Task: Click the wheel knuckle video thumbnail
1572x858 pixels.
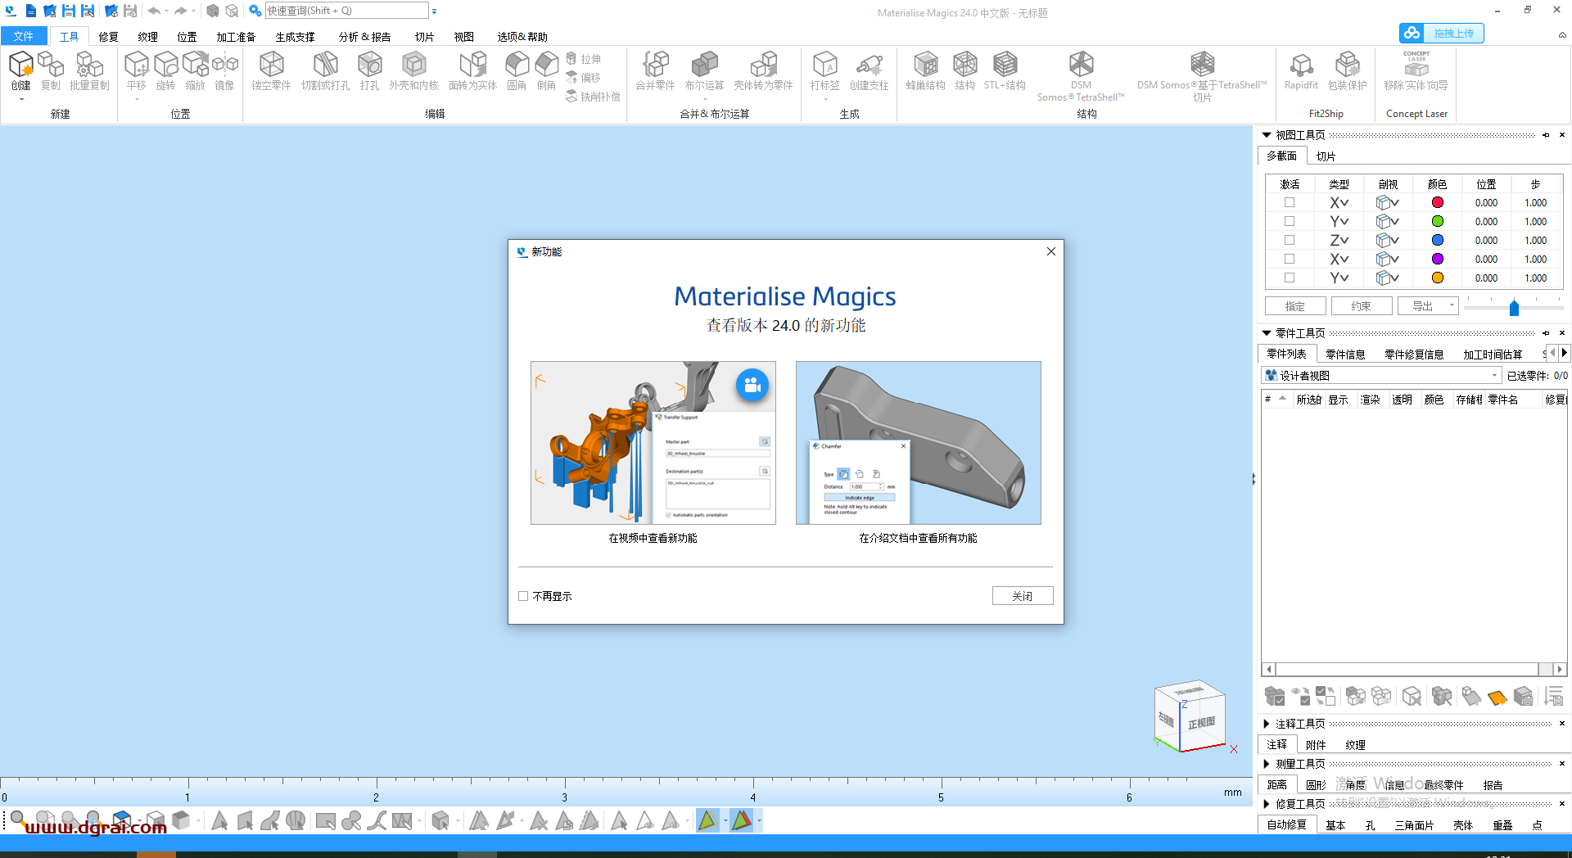Action: tap(653, 443)
